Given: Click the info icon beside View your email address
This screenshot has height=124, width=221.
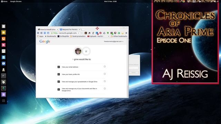Looking at the screenshot, I should point(105,66).
